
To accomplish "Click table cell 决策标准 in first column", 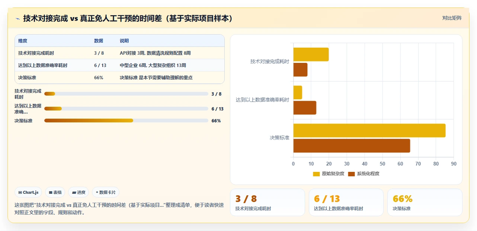I will [x=27, y=78].
